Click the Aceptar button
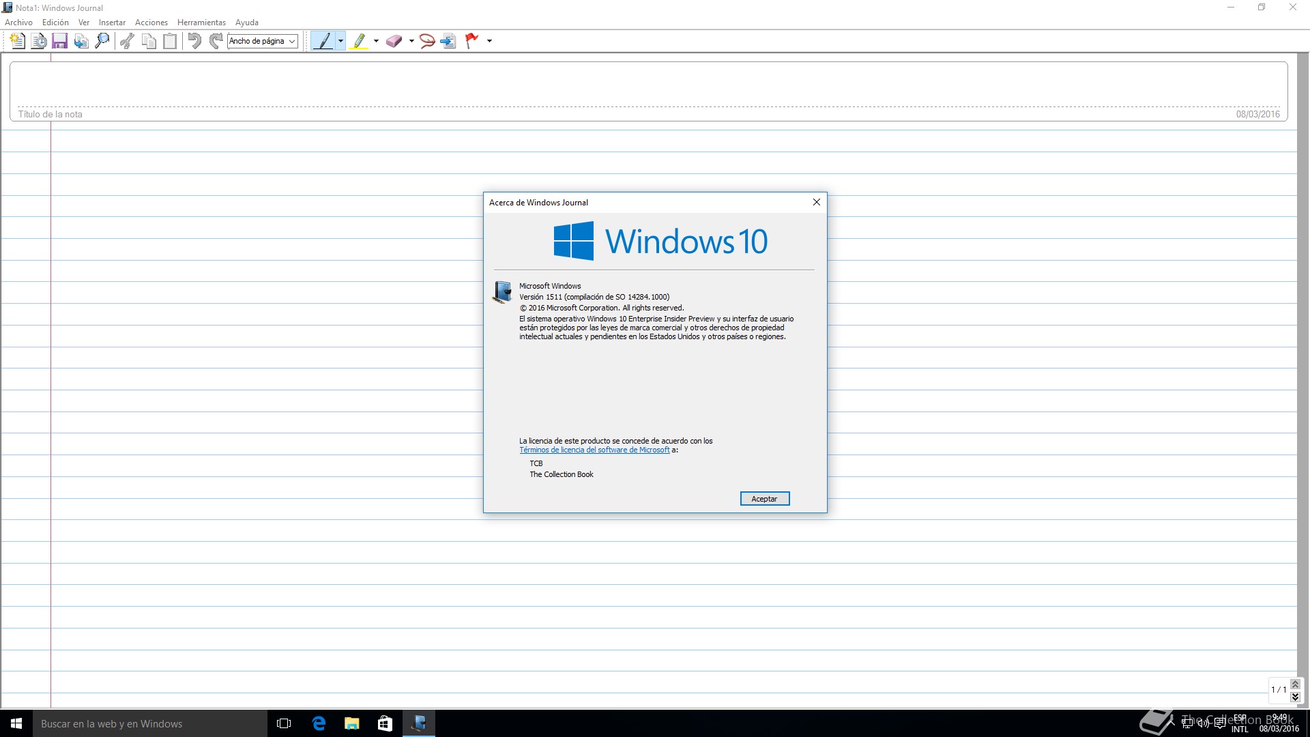 point(764,499)
